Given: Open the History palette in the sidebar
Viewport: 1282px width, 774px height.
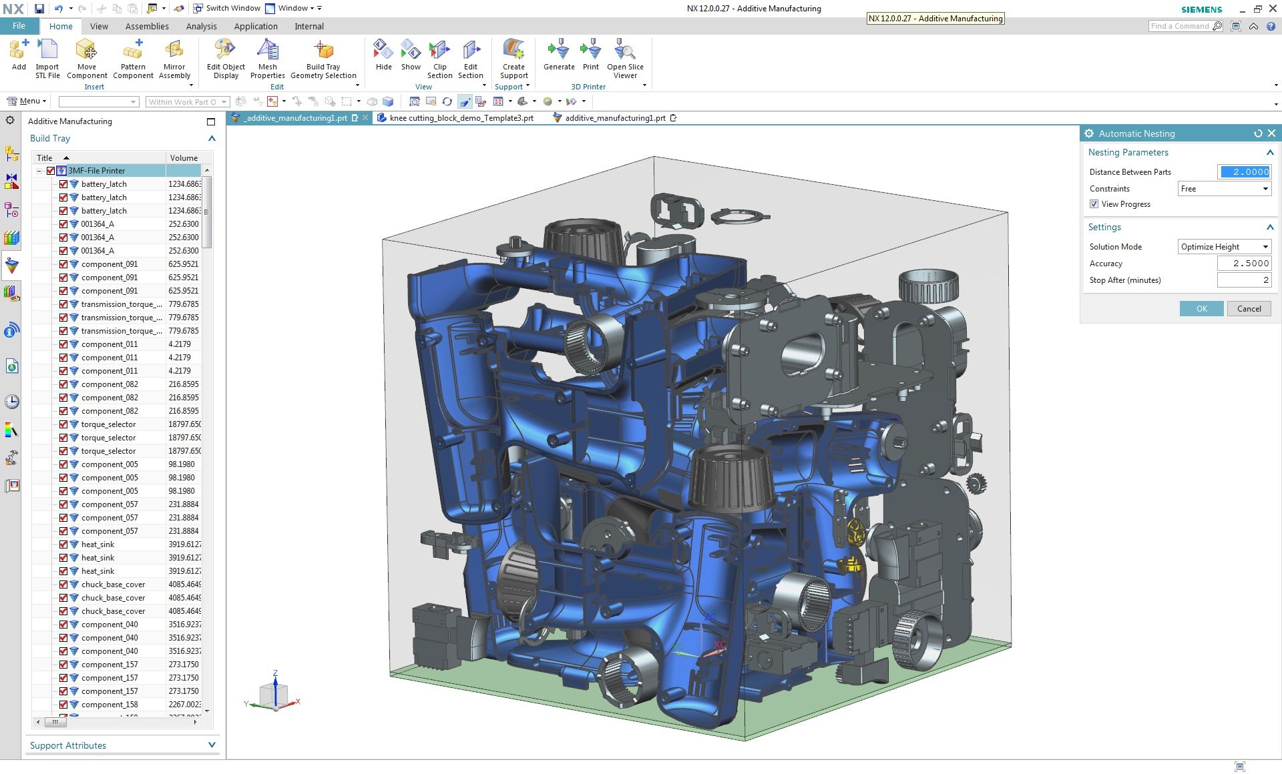Looking at the screenshot, I should point(11,402).
